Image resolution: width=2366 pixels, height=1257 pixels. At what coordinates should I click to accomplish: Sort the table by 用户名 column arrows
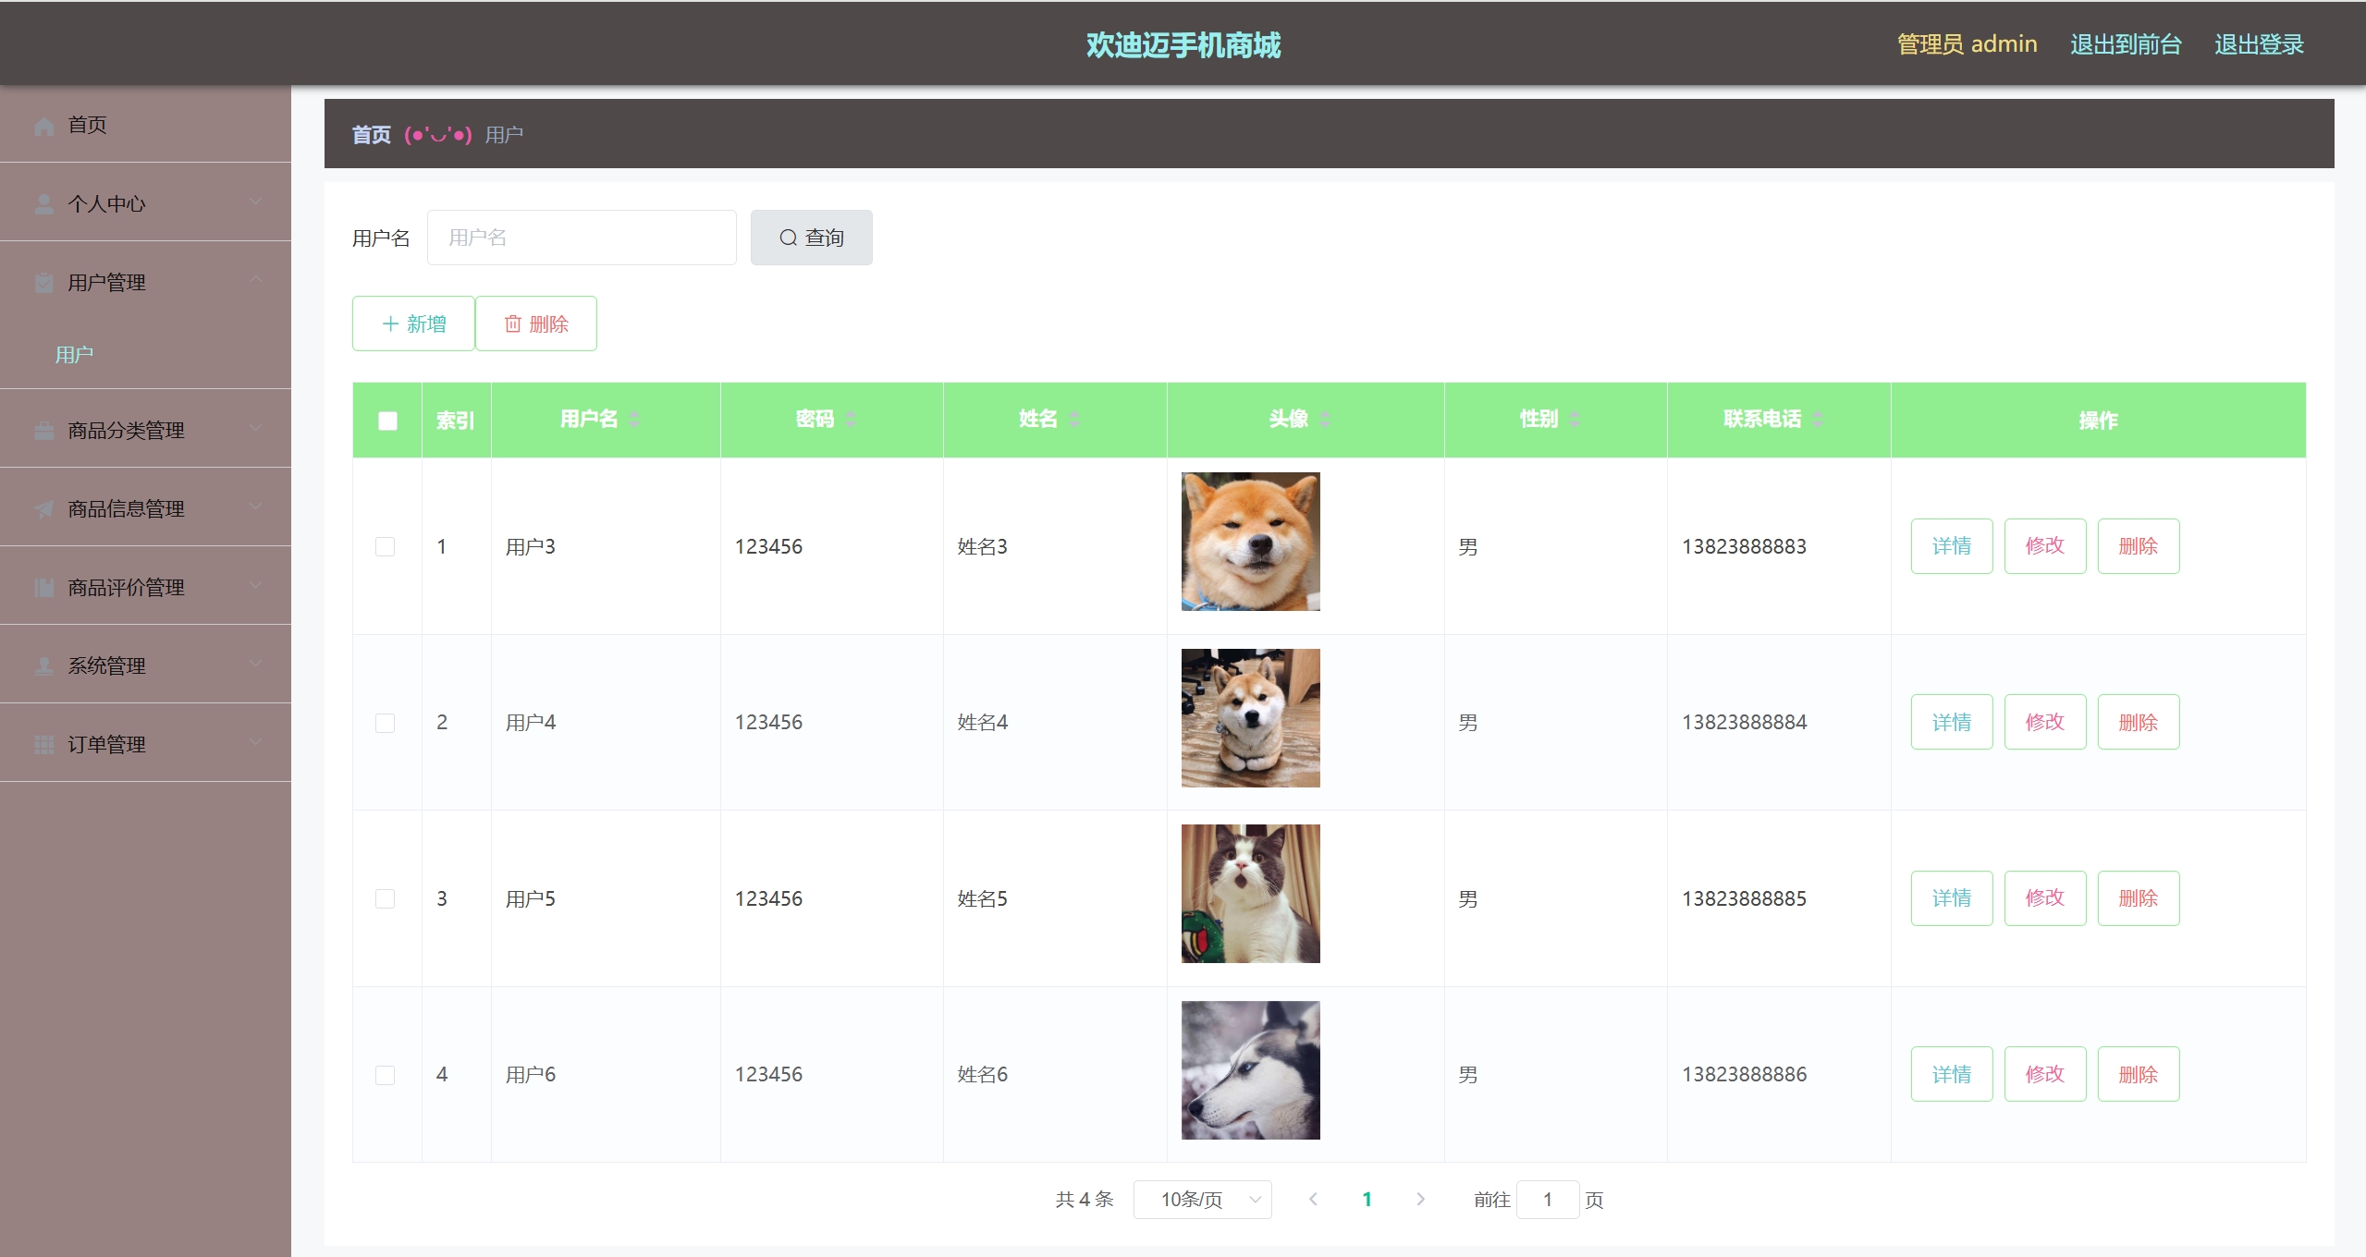click(x=634, y=420)
